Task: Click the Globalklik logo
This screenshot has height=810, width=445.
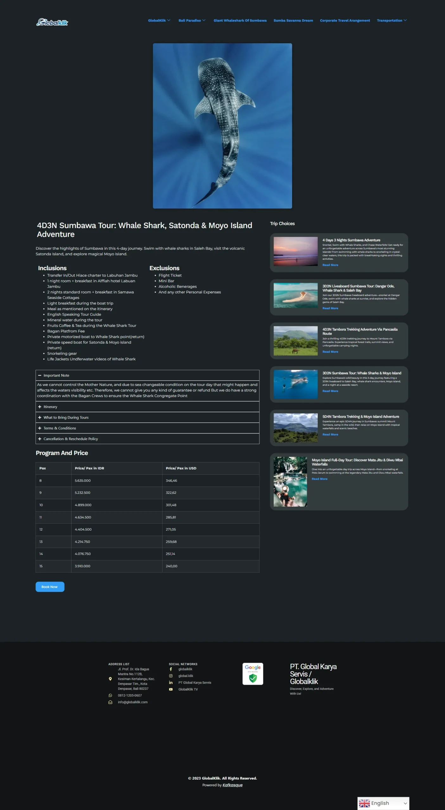Action: tap(52, 22)
